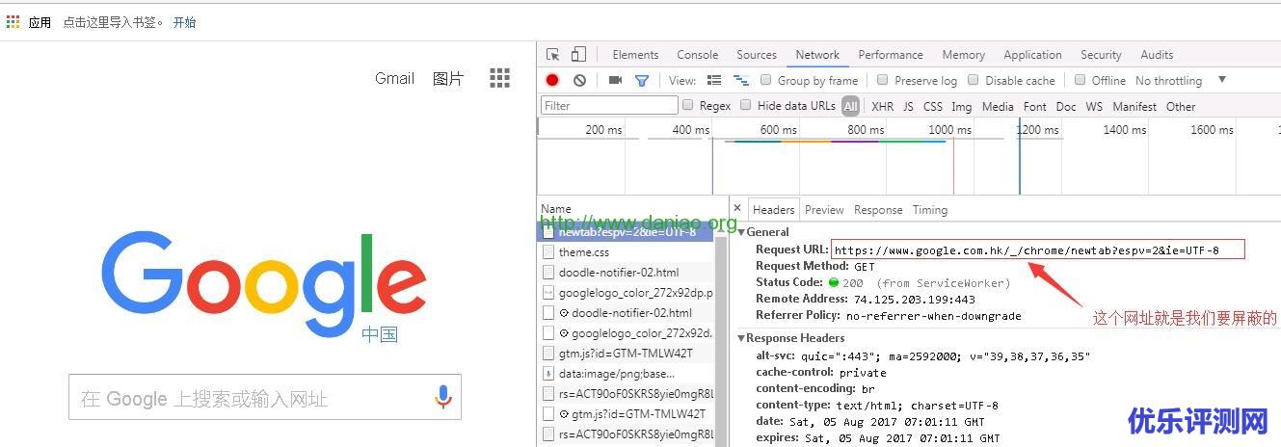Activate the inspect element picker icon
This screenshot has width=1281, height=447.
click(x=552, y=55)
